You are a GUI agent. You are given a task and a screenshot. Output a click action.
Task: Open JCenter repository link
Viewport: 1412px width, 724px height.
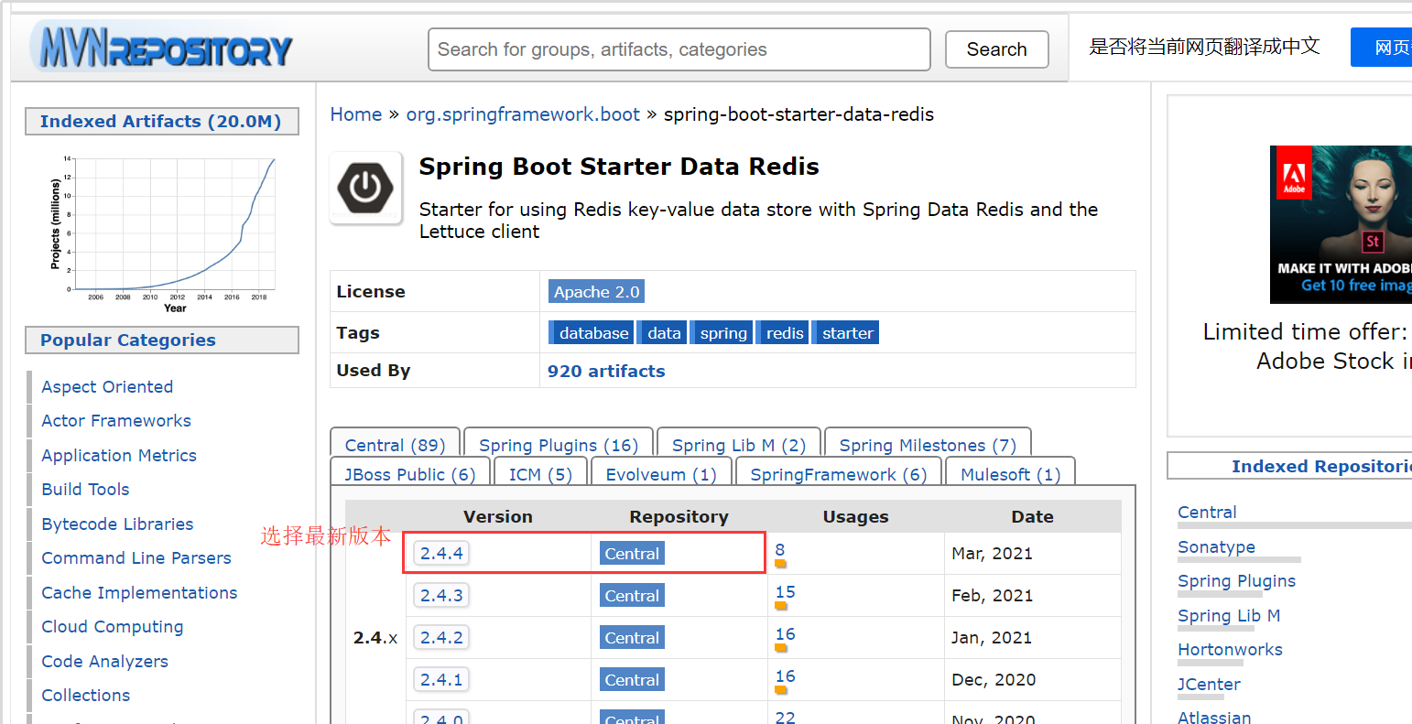pyautogui.click(x=1209, y=685)
